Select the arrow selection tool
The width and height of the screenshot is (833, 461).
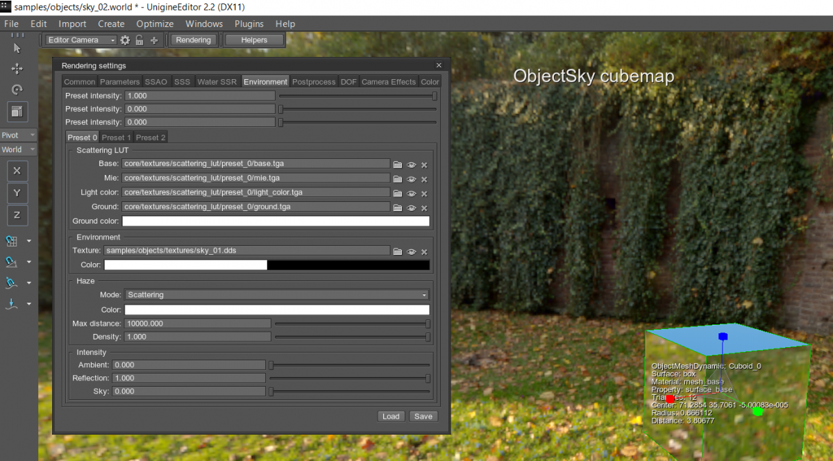(x=17, y=47)
